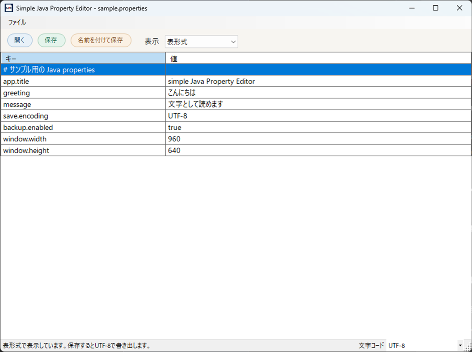Screen dimensions: 472x352
Task: Click the 640 value cell
Action: [x=318, y=150]
